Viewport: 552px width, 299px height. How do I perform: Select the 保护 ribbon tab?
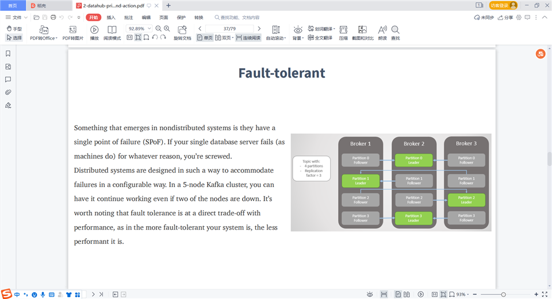(x=181, y=17)
